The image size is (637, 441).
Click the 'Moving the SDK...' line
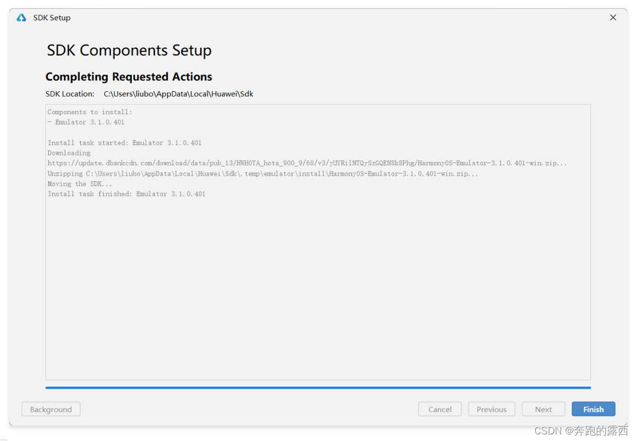[80, 184]
